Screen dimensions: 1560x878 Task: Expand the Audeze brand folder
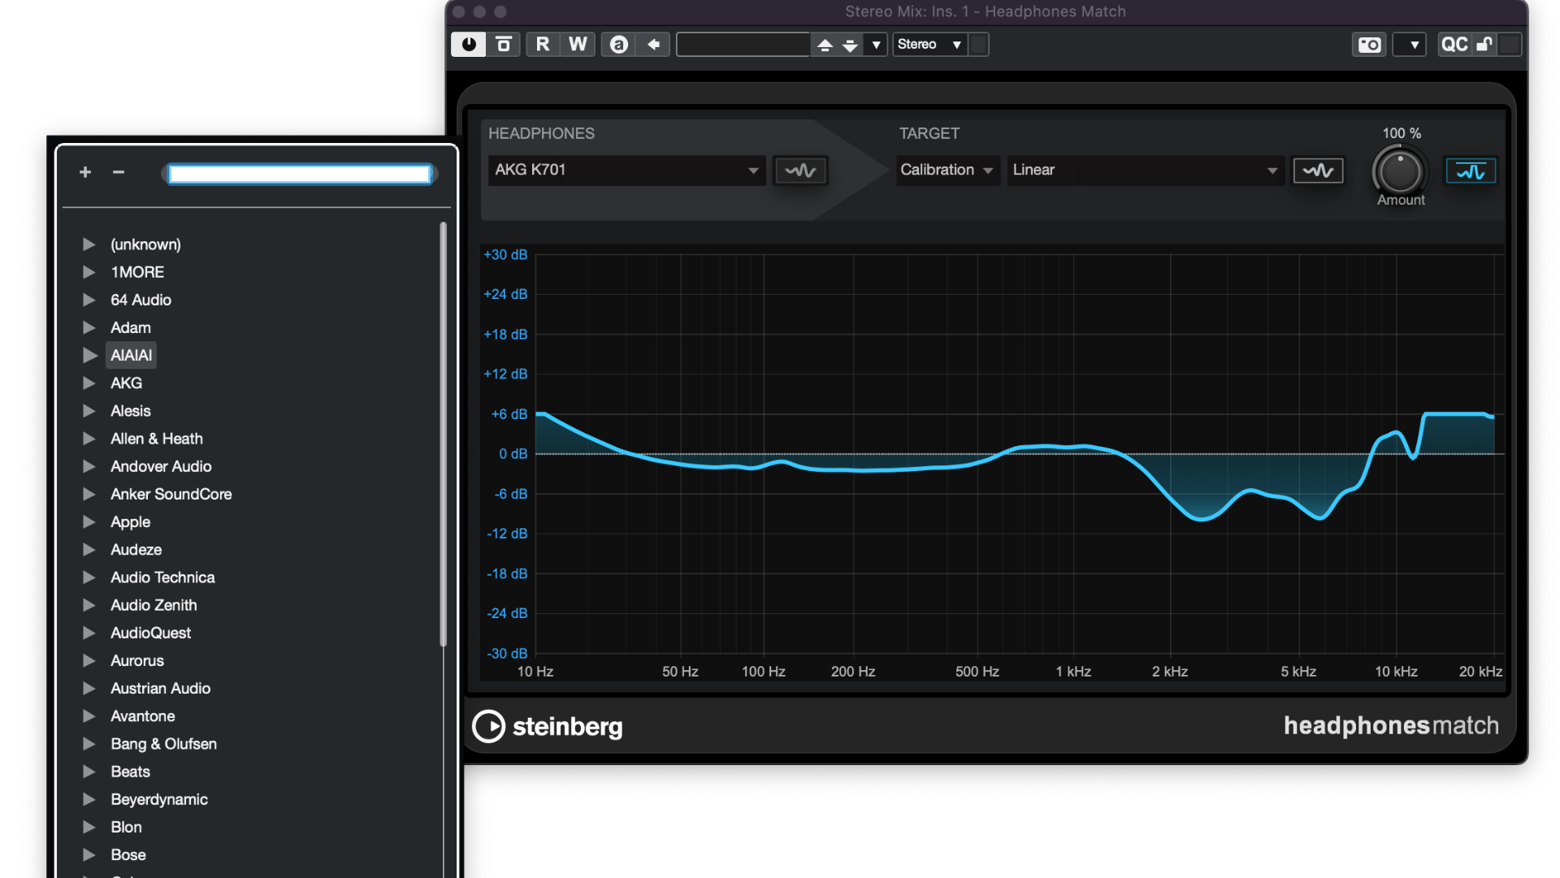[89, 550]
